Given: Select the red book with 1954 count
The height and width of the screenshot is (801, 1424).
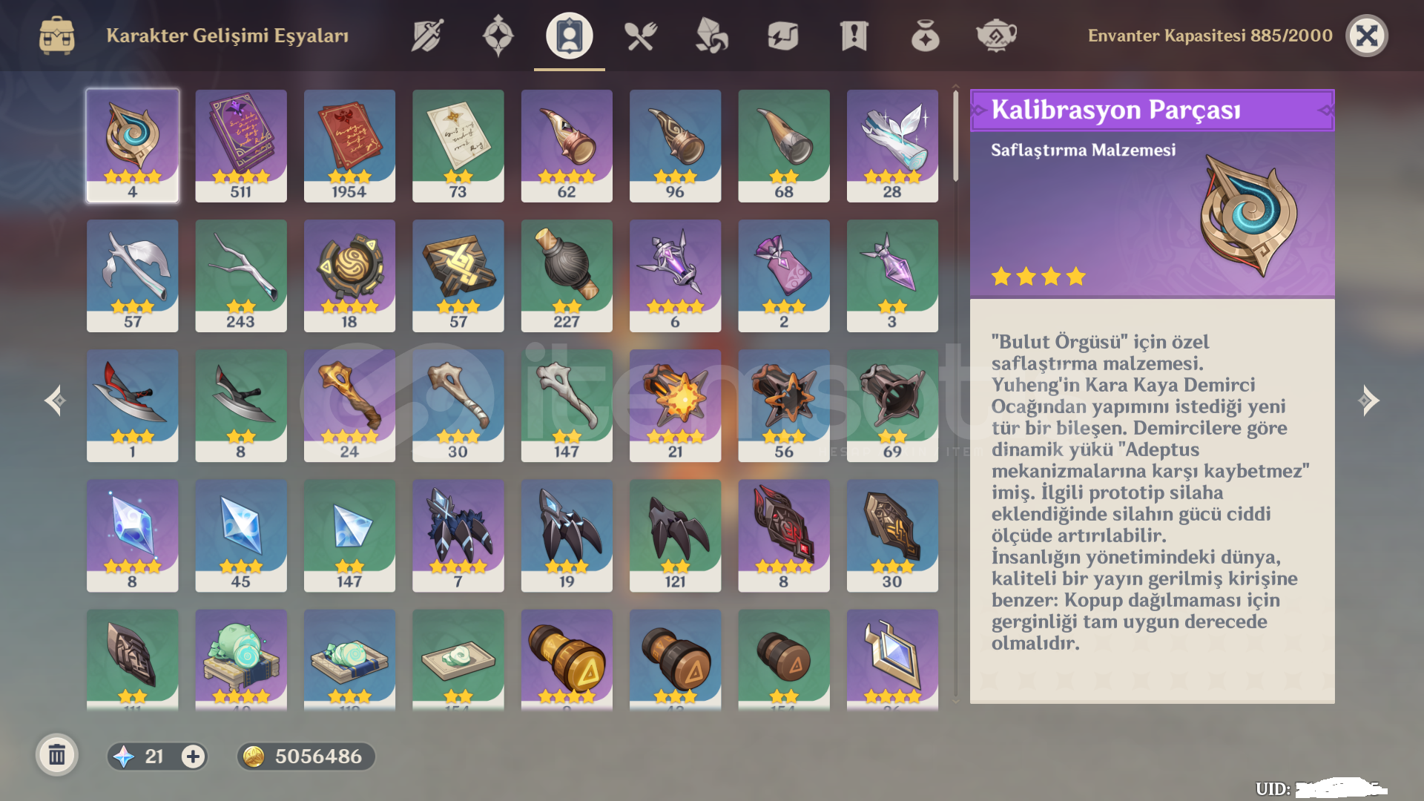Looking at the screenshot, I should [349, 146].
